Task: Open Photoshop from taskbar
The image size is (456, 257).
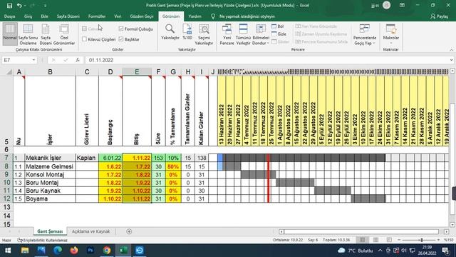Action: (90, 251)
